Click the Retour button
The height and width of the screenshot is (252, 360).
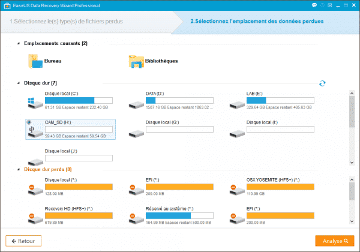point(24,241)
